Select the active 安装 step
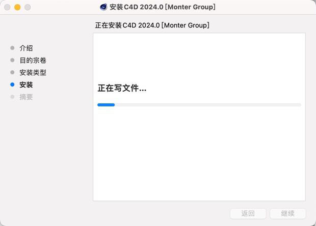 (x=26, y=84)
